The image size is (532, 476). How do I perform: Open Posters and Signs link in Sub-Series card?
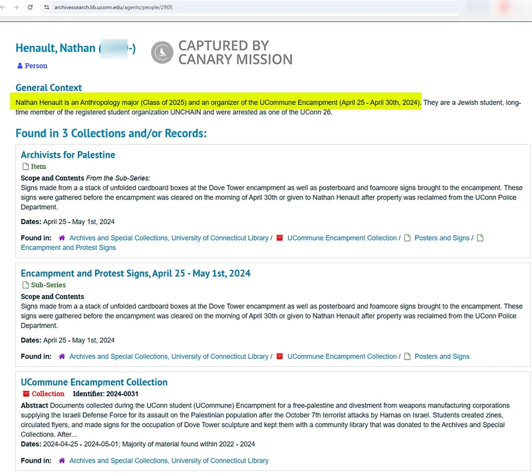pos(442,356)
